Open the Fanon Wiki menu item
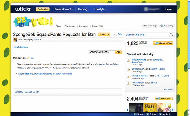190x116 pixels. click(x=97, y=26)
